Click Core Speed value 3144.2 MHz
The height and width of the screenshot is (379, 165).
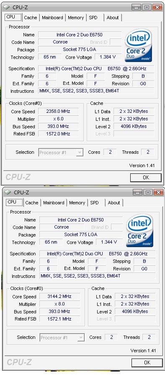point(59,297)
